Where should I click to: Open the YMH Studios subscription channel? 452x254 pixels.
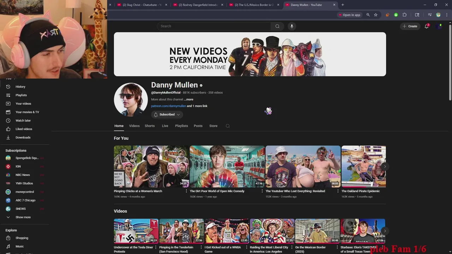coord(25,183)
